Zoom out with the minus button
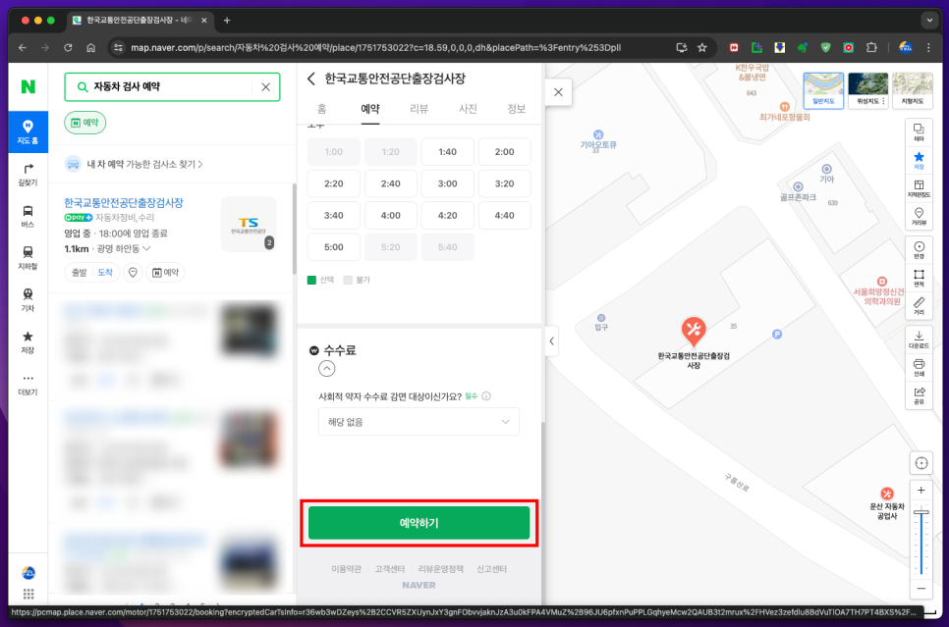949x627 pixels. 921,589
